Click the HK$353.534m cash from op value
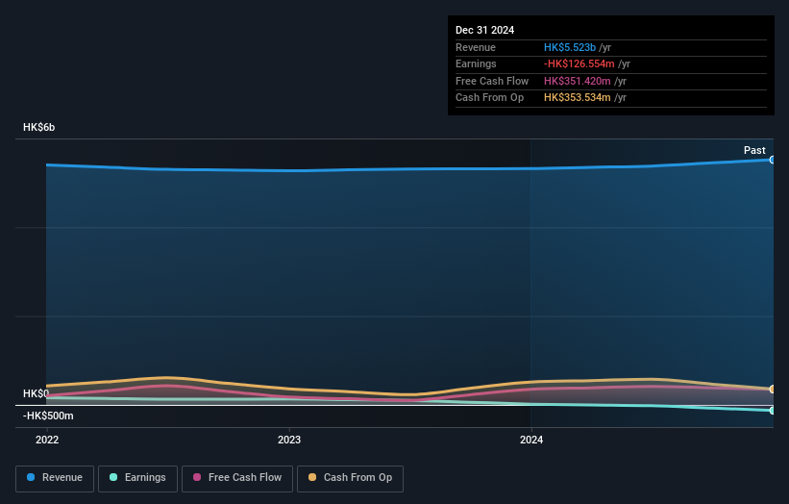Viewport: 789px width, 504px height. 578,98
